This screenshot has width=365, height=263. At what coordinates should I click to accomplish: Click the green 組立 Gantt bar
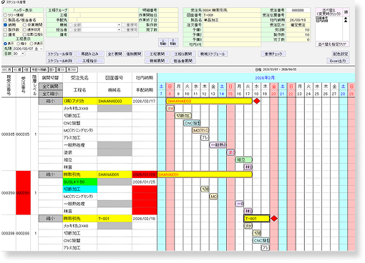(244, 159)
